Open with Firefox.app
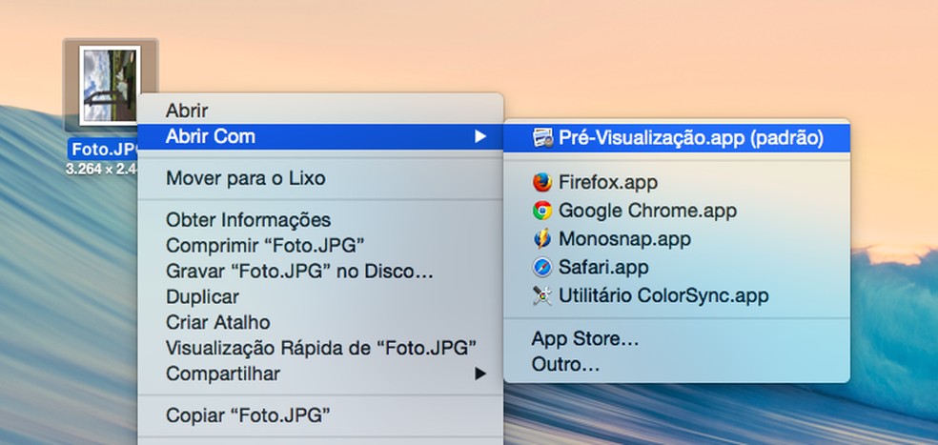 click(x=677, y=182)
